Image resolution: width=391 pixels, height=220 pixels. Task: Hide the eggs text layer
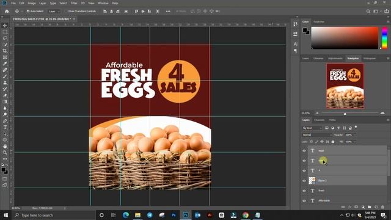pyautogui.click(x=304, y=151)
